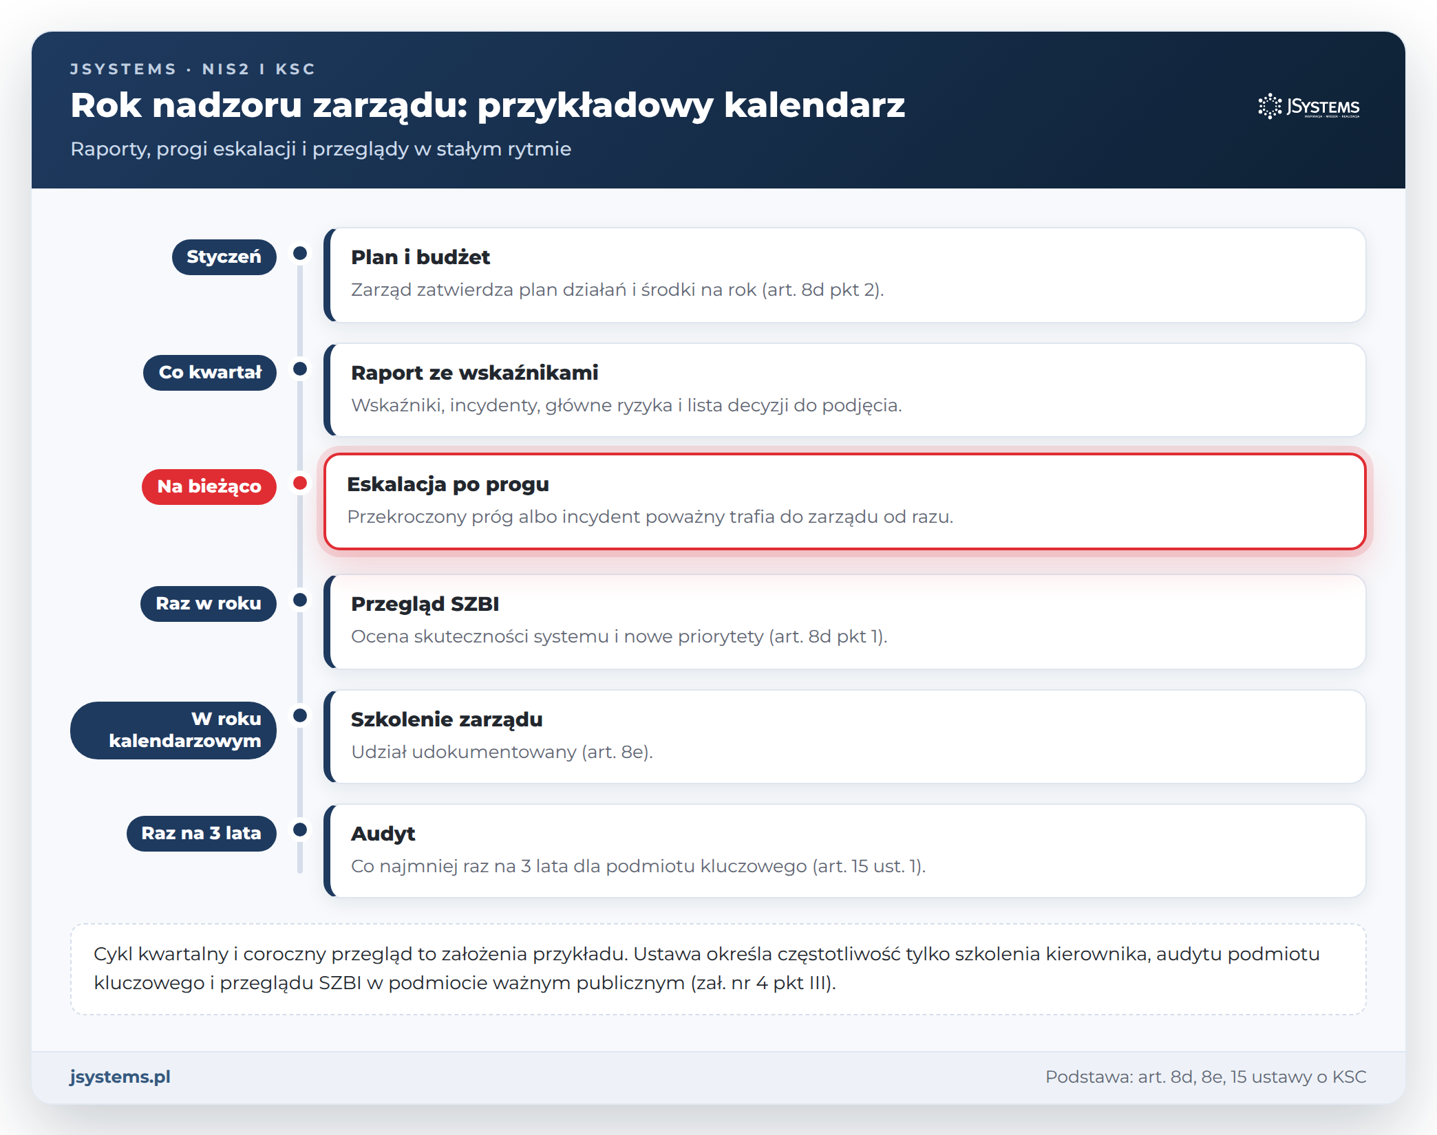Click the JSystems logo in header
1437x1135 pixels.
1308,107
